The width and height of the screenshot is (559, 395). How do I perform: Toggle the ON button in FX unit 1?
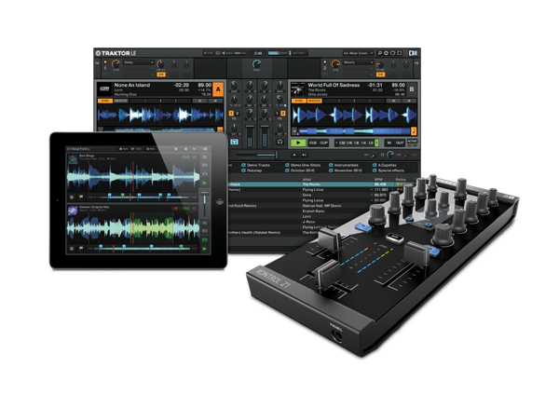pos(161,75)
